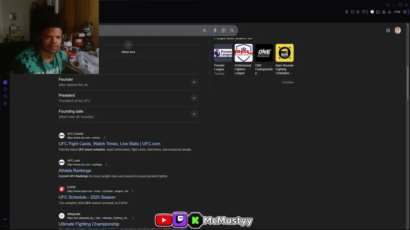Open the music player sidebar icon
The image size is (410, 230).
(x=5, y=82)
